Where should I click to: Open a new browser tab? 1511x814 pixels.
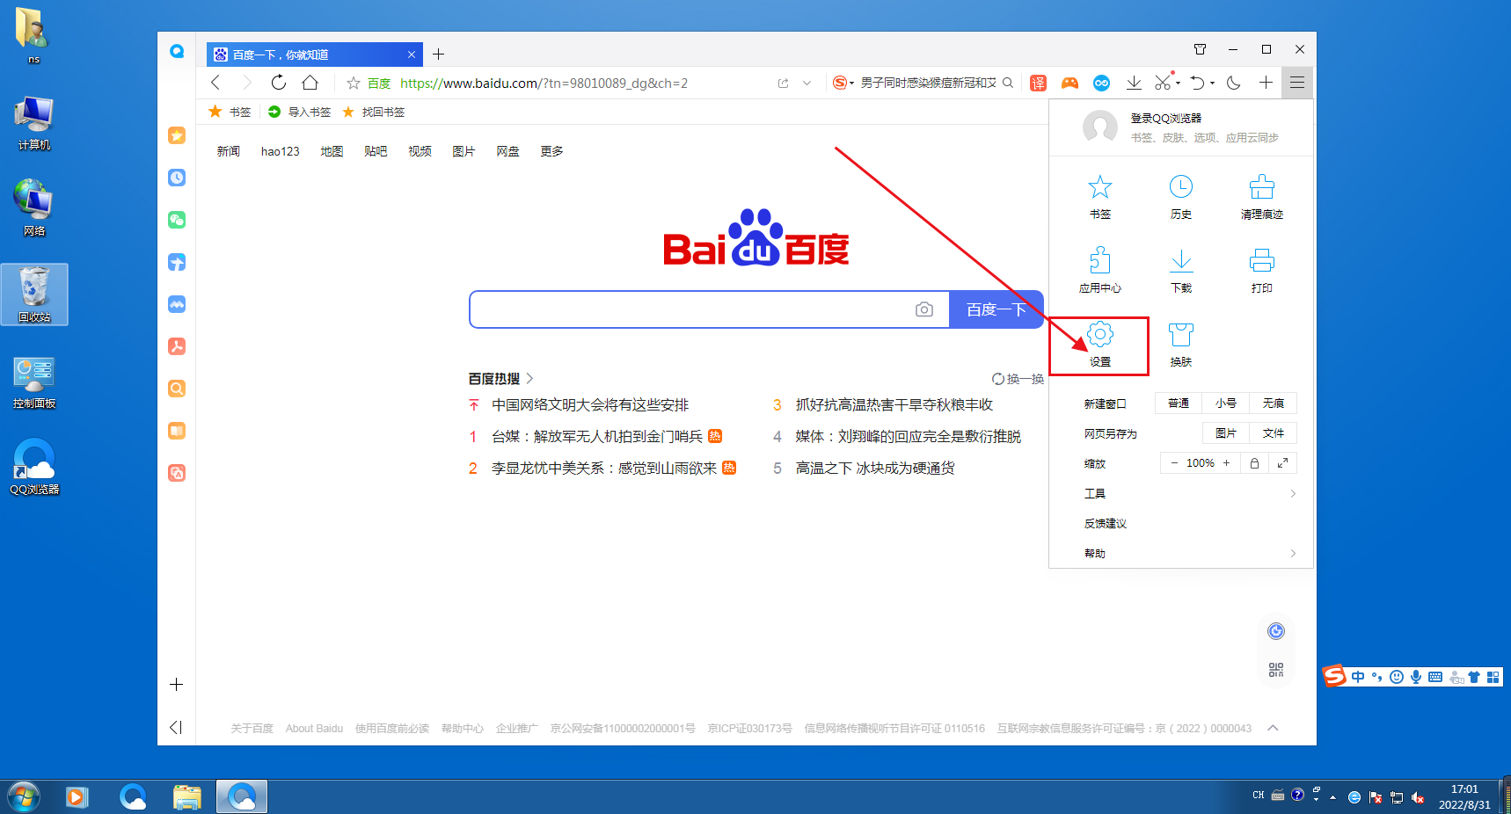pyautogui.click(x=438, y=55)
